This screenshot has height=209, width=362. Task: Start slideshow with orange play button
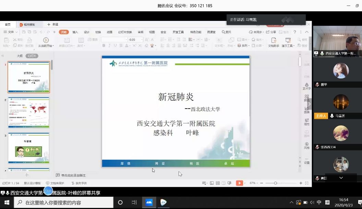(x=239, y=183)
